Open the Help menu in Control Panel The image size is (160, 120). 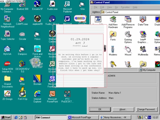point(135,7)
